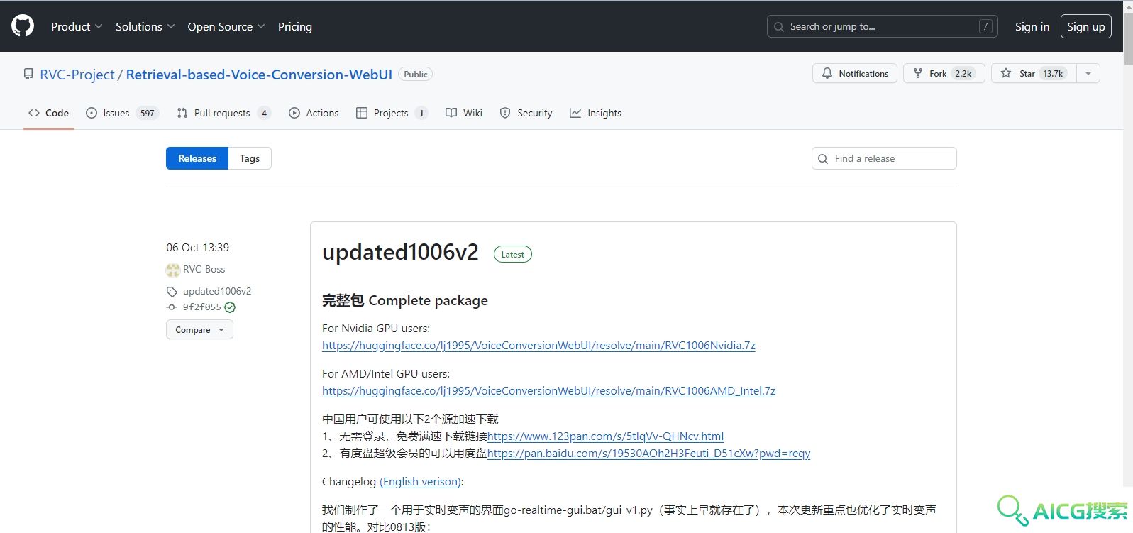Open the 123pan.com download link
Image resolution: width=1133 pixels, height=533 pixels.
(x=605, y=436)
